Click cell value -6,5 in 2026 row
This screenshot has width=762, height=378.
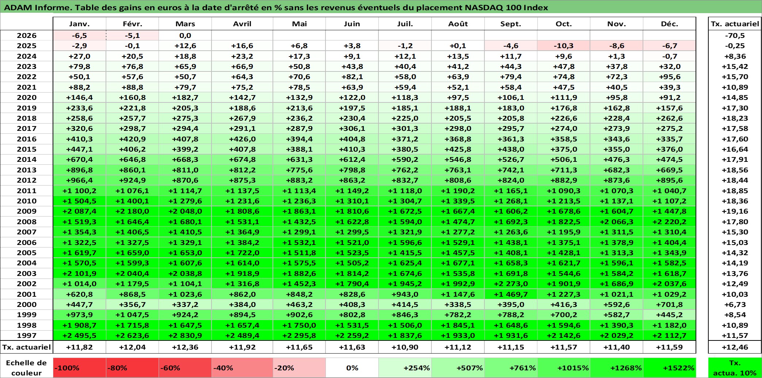pyautogui.click(x=79, y=35)
